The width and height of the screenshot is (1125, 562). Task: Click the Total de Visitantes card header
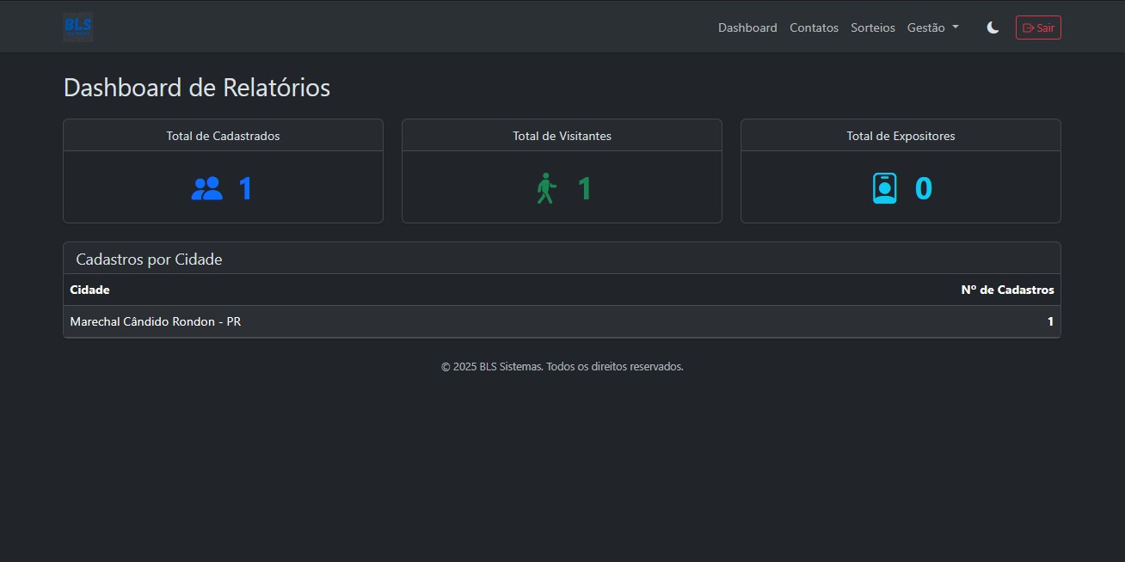[x=562, y=136]
